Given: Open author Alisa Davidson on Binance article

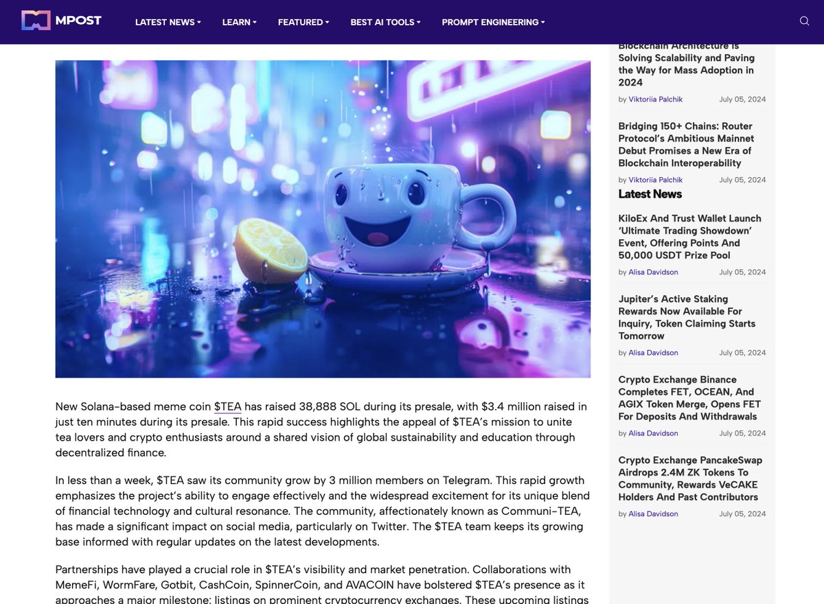Looking at the screenshot, I should click(653, 434).
